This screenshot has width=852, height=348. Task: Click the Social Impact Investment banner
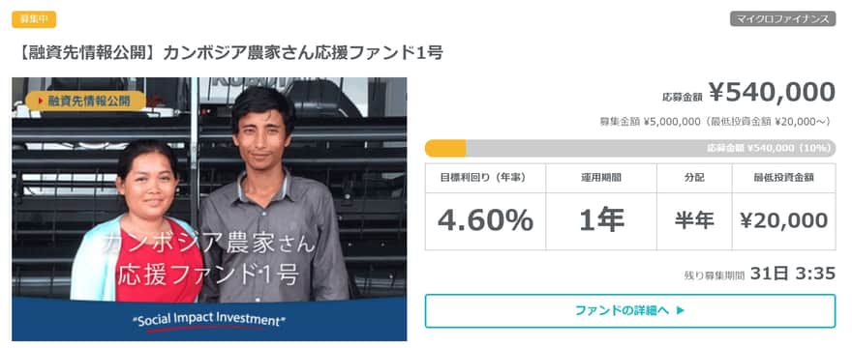coord(209,320)
